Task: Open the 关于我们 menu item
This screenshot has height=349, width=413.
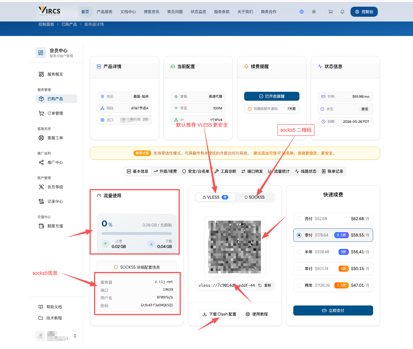Action: tap(245, 12)
